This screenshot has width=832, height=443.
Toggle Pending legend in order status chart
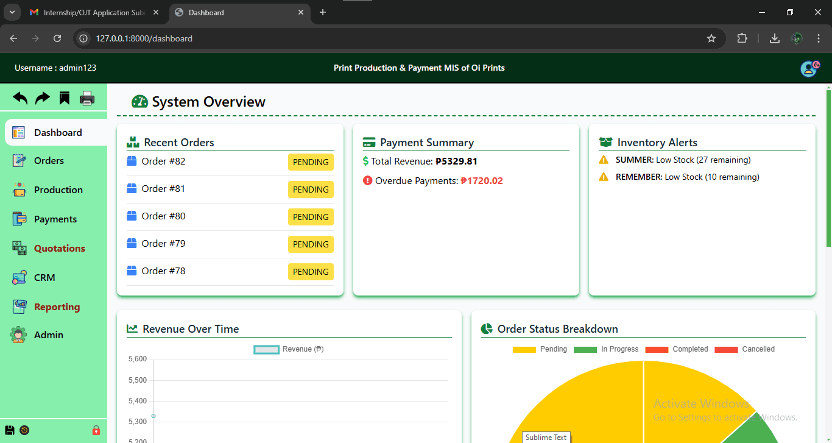[x=540, y=350]
